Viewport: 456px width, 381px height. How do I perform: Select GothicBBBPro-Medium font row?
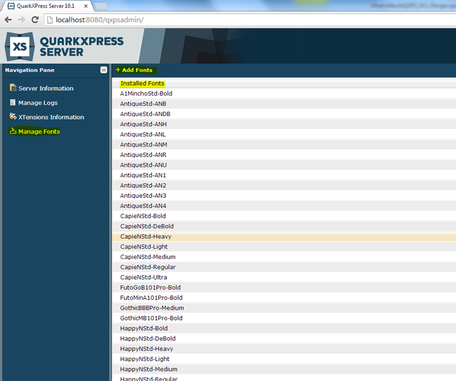[x=284, y=308]
